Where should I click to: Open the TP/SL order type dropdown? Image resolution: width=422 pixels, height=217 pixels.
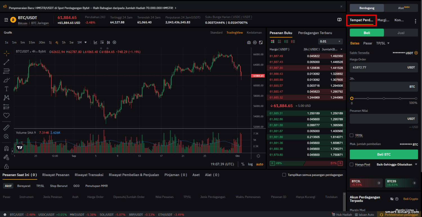click(x=383, y=43)
